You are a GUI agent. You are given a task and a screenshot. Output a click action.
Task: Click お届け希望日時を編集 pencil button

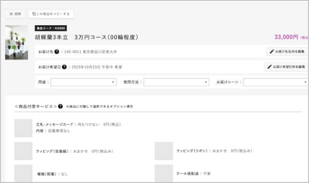286,67
